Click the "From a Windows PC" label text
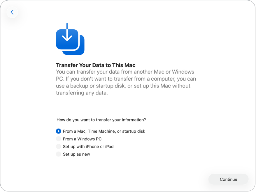This screenshot has width=256, height=192. click(x=83, y=139)
